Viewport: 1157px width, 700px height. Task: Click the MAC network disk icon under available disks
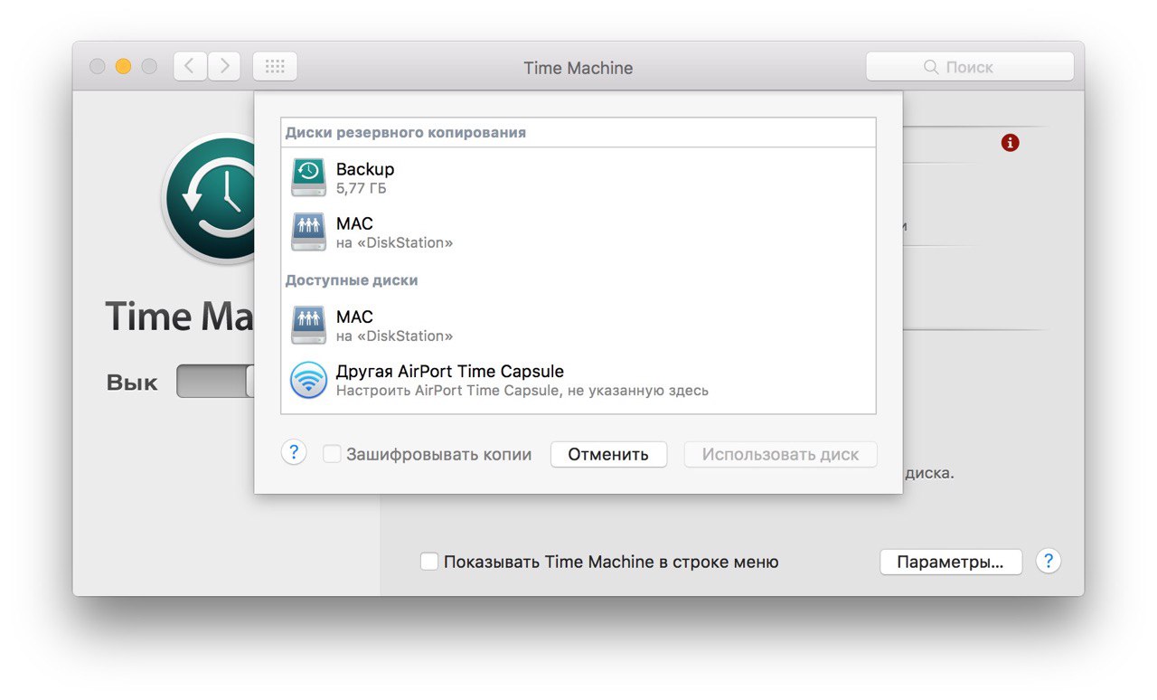pos(308,326)
